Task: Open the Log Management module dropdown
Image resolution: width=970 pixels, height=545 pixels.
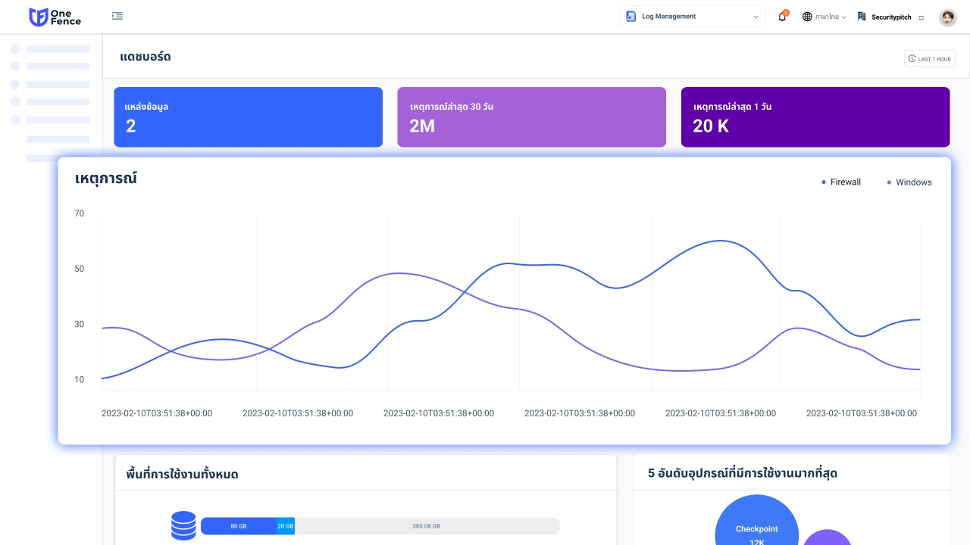Action: pyautogui.click(x=693, y=17)
